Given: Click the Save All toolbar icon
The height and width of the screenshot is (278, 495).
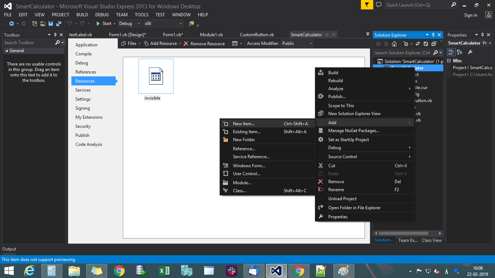Looking at the screenshot, I should coord(58,24).
